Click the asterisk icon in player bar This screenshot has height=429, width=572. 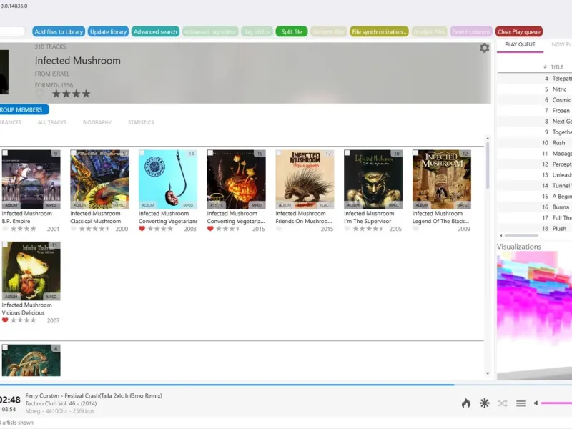[x=485, y=403]
